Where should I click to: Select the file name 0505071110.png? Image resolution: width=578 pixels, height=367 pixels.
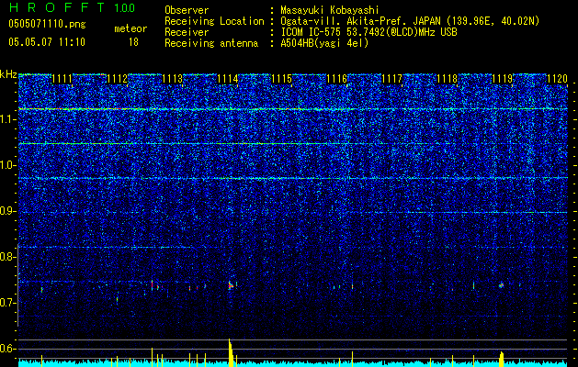[47, 25]
